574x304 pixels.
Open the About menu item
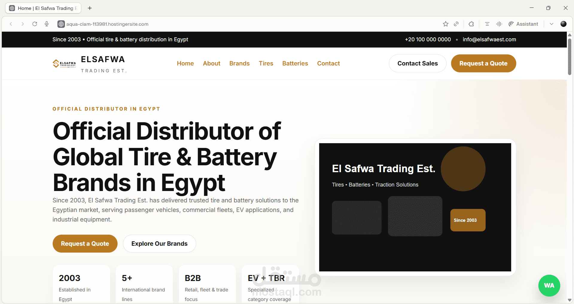[x=212, y=63]
